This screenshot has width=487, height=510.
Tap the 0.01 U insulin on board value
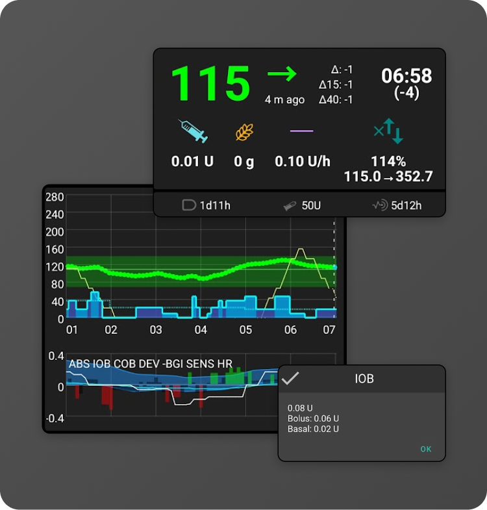point(192,162)
